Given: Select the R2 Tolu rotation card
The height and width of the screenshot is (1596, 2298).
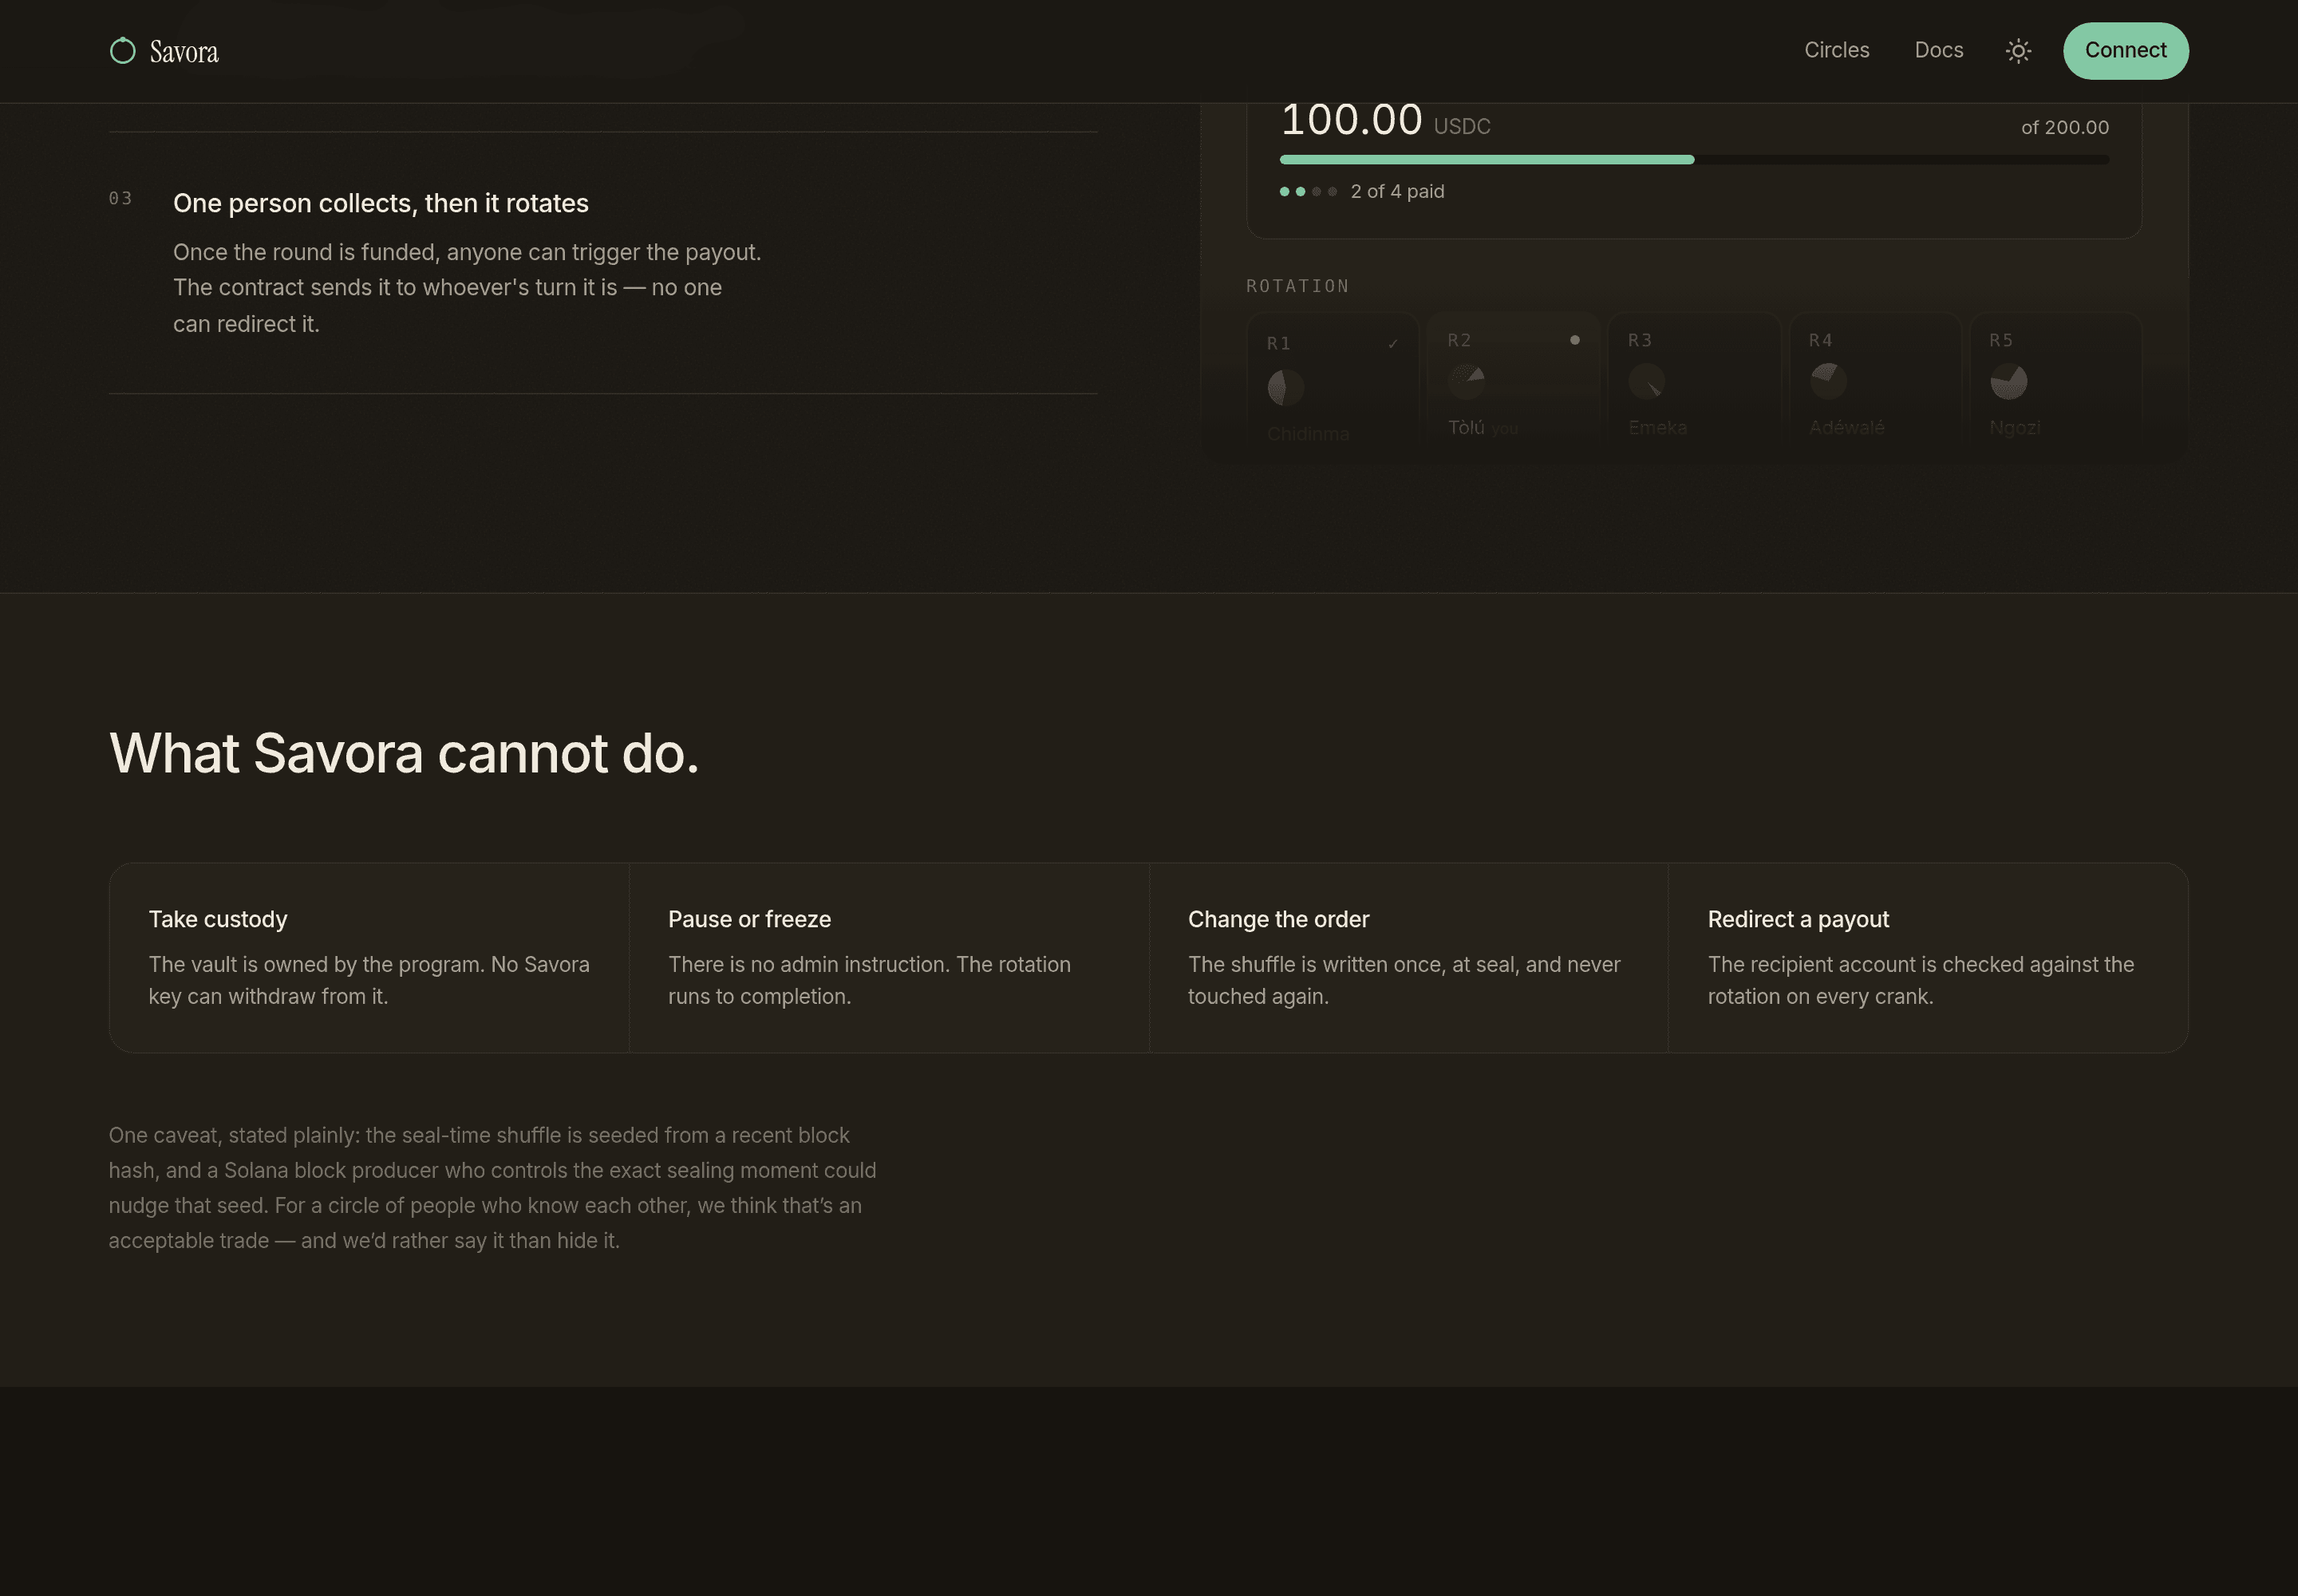Looking at the screenshot, I should click(x=1513, y=380).
